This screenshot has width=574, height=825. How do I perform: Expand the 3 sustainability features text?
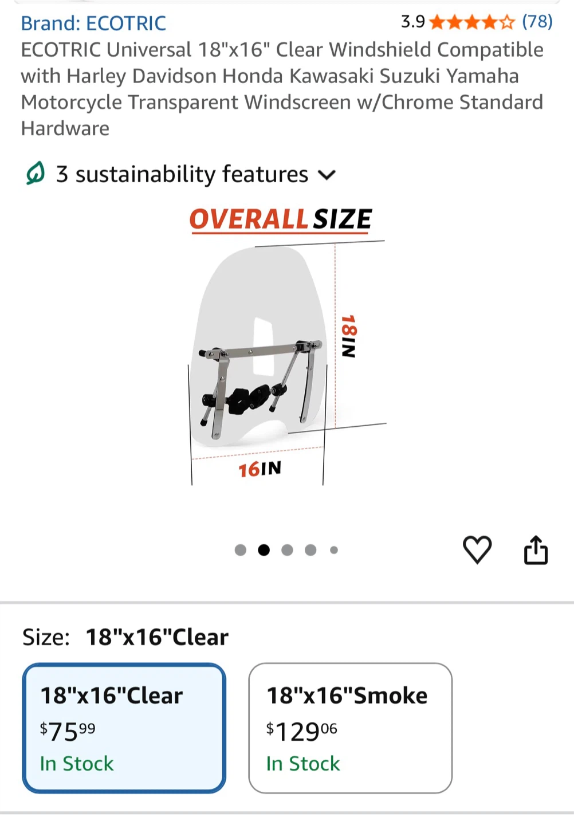click(x=182, y=174)
